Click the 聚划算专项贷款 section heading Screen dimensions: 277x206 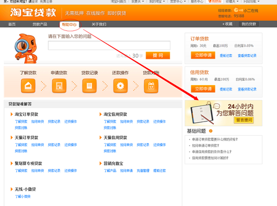tap(29, 163)
